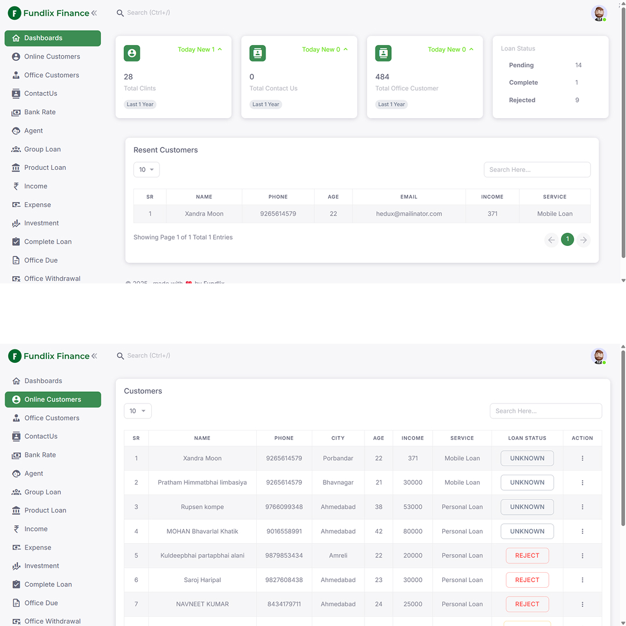This screenshot has height=626, width=626.
Task: Click the green user icon on Total Clints card
Action: click(132, 53)
